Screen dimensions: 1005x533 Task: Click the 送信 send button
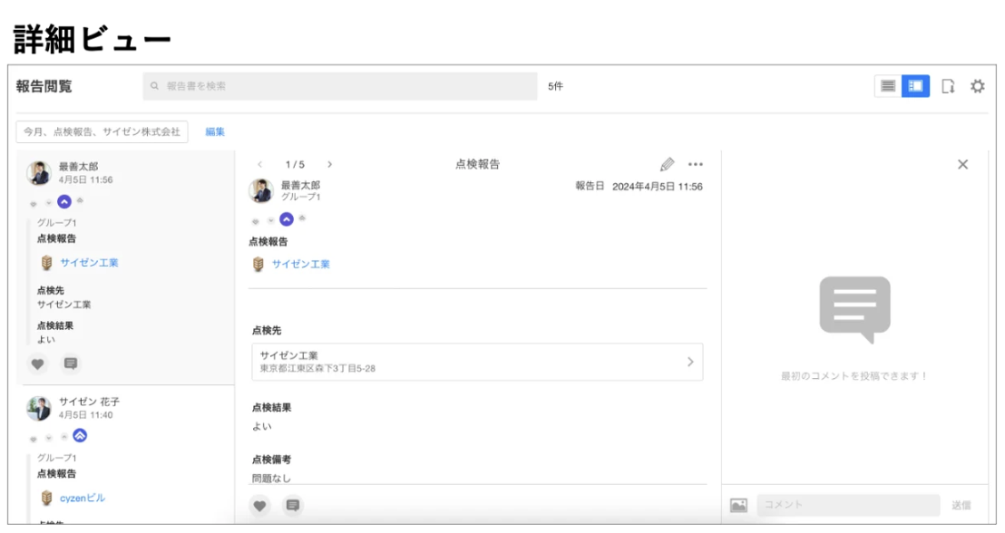[x=961, y=506]
